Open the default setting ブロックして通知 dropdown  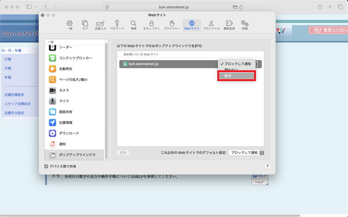point(247,153)
